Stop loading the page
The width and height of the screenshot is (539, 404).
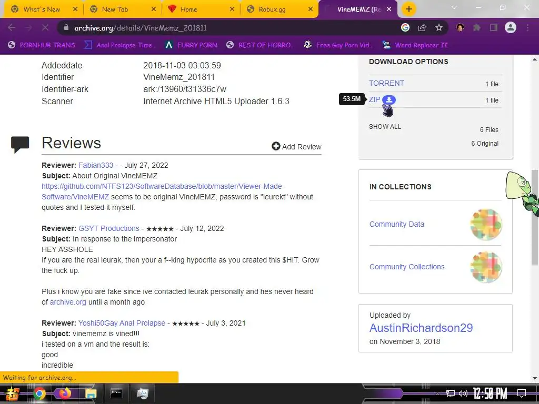pyautogui.click(x=45, y=28)
